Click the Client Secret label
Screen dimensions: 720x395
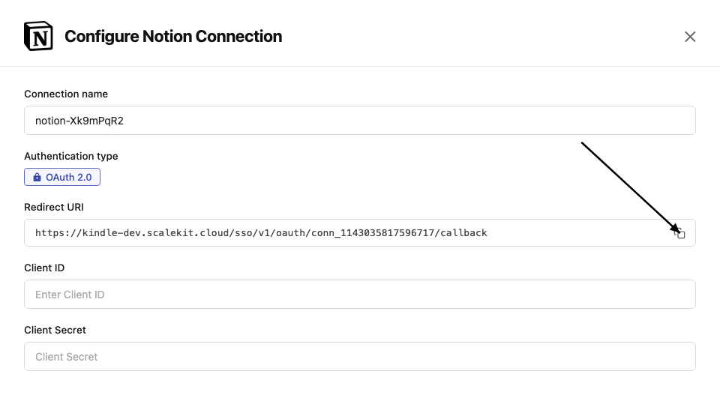coord(55,331)
